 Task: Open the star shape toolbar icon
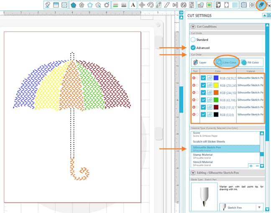[89, 5]
